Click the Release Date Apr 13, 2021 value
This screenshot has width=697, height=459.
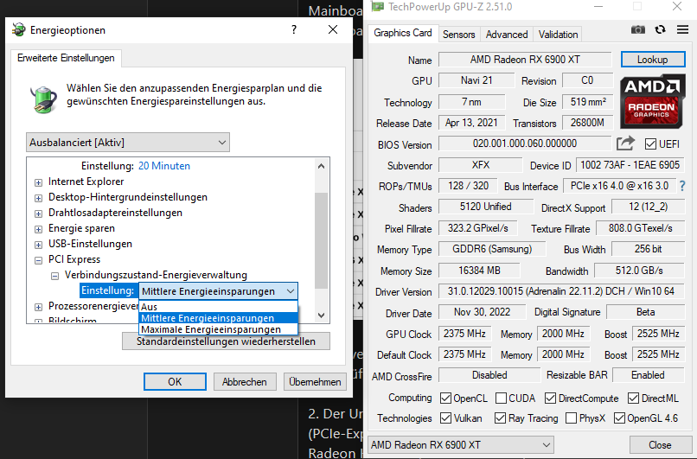tap(471, 123)
